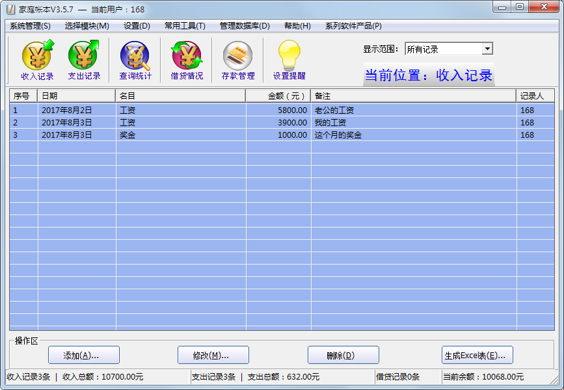
Task: Open the 系统管理(S) menu
Action: (x=30, y=26)
